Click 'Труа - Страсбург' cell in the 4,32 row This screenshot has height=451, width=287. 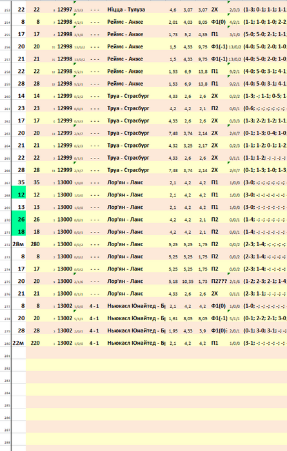coord(128,145)
